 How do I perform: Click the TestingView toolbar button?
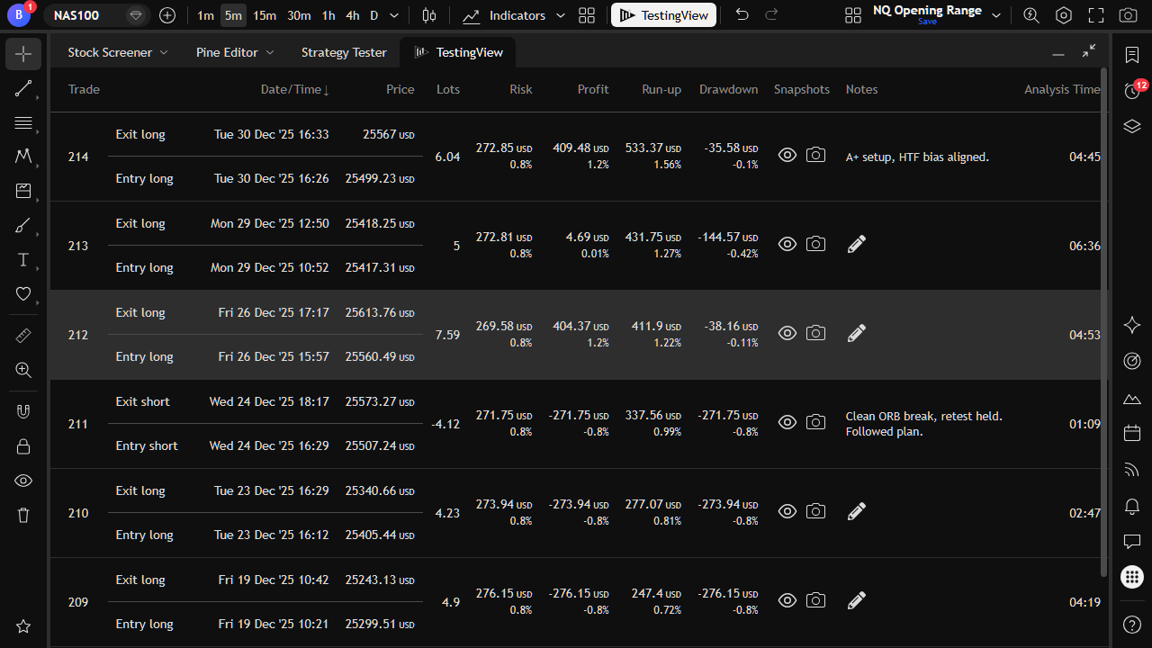(x=663, y=15)
